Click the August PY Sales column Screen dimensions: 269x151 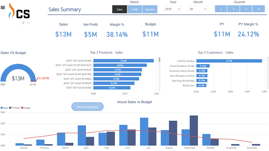(x=173, y=133)
